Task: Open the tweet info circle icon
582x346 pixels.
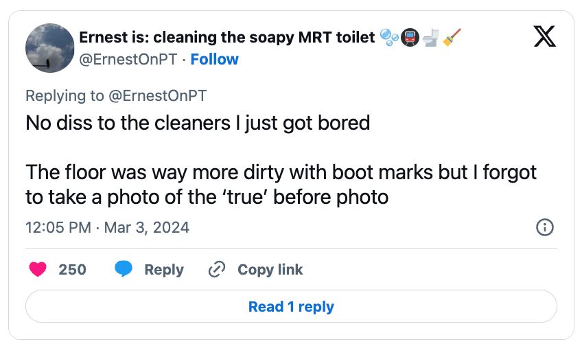Action: click(x=544, y=227)
